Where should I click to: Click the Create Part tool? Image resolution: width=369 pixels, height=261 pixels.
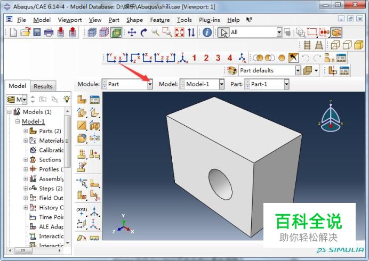tap(82, 100)
